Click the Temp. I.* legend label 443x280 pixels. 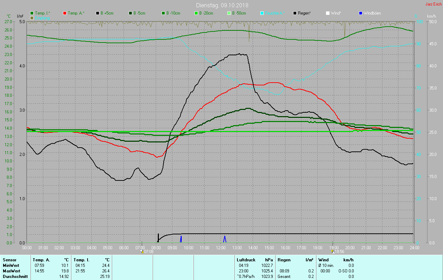coord(43,13)
